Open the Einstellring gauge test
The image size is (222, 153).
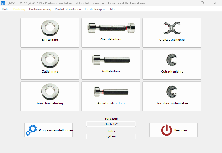click(50, 33)
